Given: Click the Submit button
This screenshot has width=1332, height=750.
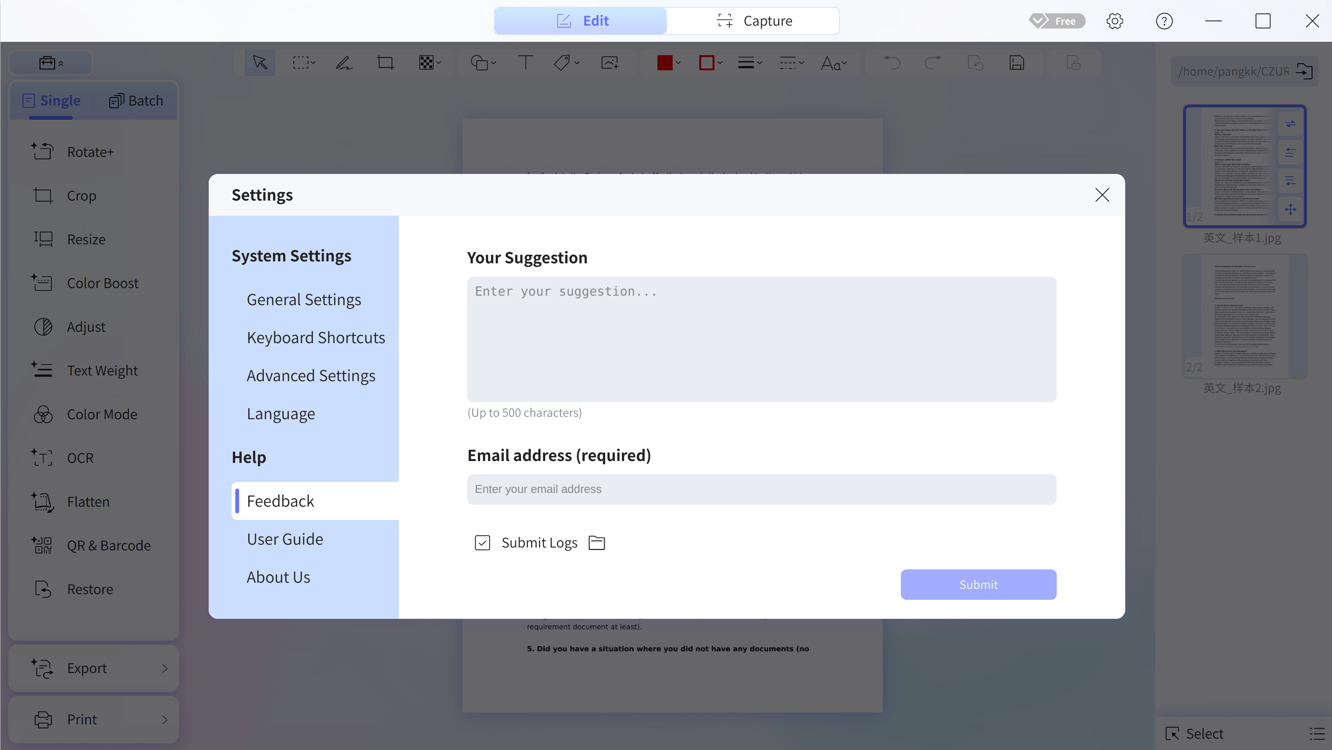Looking at the screenshot, I should pyautogui.click(x=978, y=585).
